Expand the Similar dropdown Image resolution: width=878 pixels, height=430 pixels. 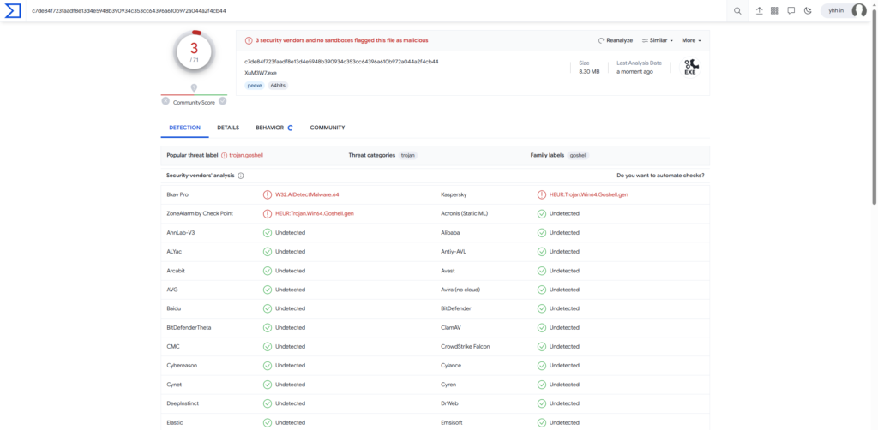[x=658, y=40]
